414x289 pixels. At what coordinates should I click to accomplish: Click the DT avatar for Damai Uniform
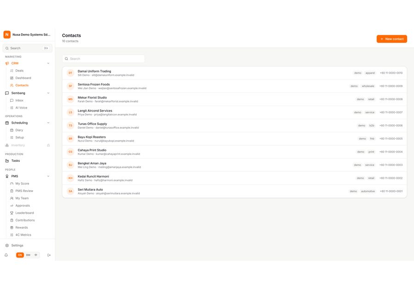pos(70,73)
